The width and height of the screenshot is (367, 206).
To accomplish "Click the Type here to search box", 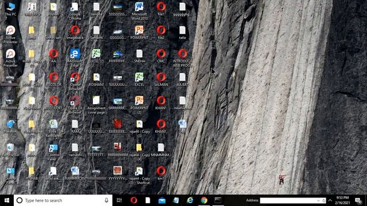I will point(63,200).
